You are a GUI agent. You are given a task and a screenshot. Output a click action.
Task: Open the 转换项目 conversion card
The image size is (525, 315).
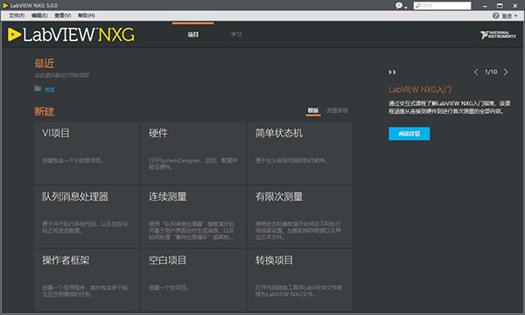tap(300, 280)
